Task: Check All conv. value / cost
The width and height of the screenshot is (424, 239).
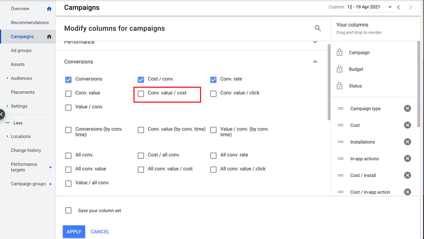Action: (x=141, y=169)
